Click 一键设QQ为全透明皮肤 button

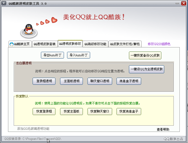(147, 69)
